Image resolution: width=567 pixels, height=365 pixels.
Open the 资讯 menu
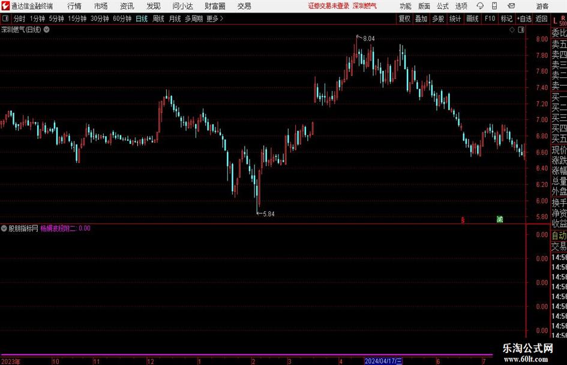click(127, 6)
